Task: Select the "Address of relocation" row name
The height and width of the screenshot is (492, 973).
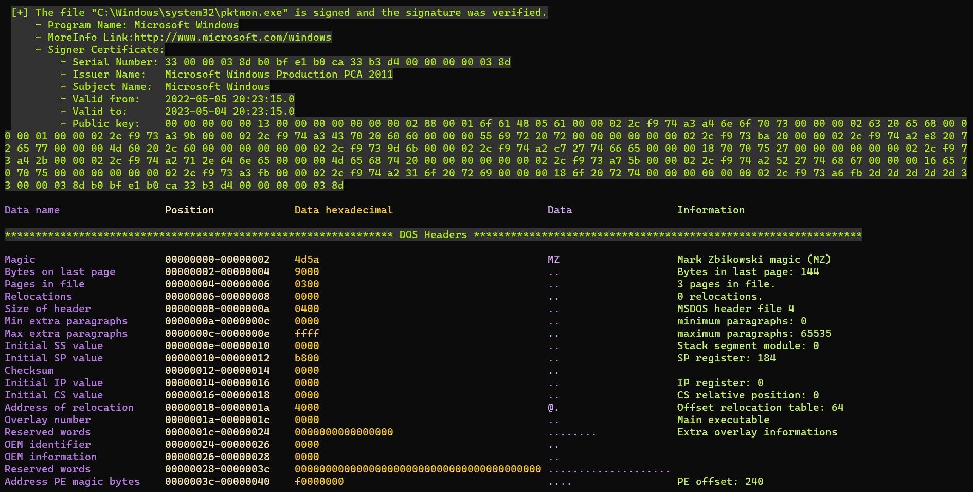Action: 69,408
